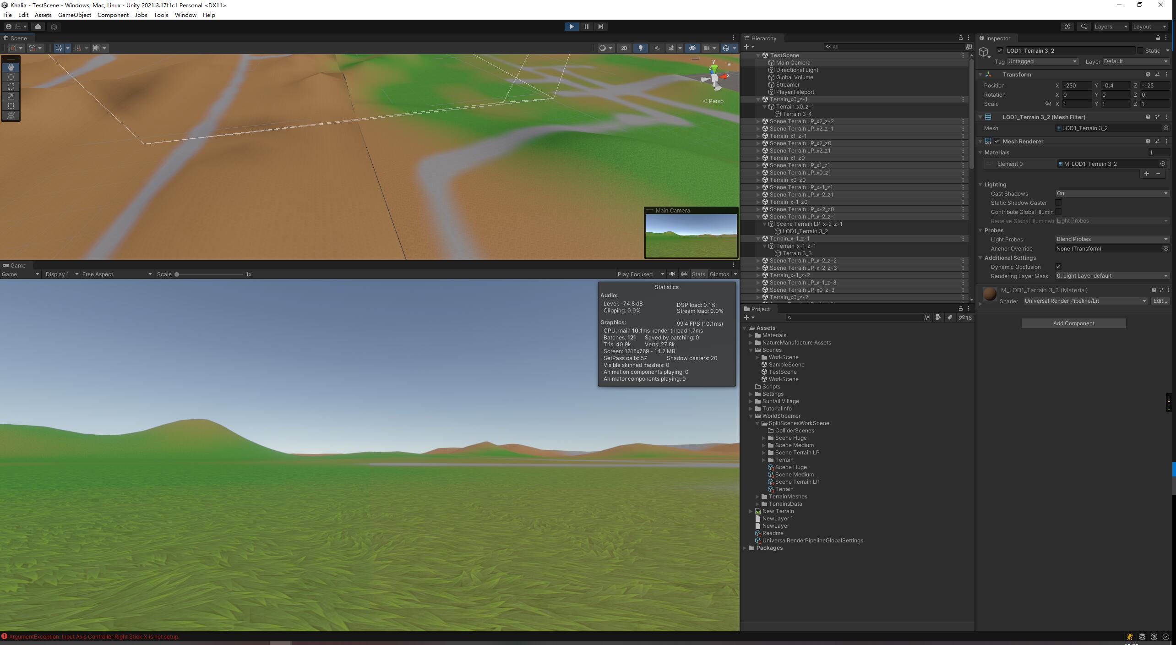Open TestScene in the Project Scenes folder
Screen dimensions: 1176x645
(x=782, y=372)
